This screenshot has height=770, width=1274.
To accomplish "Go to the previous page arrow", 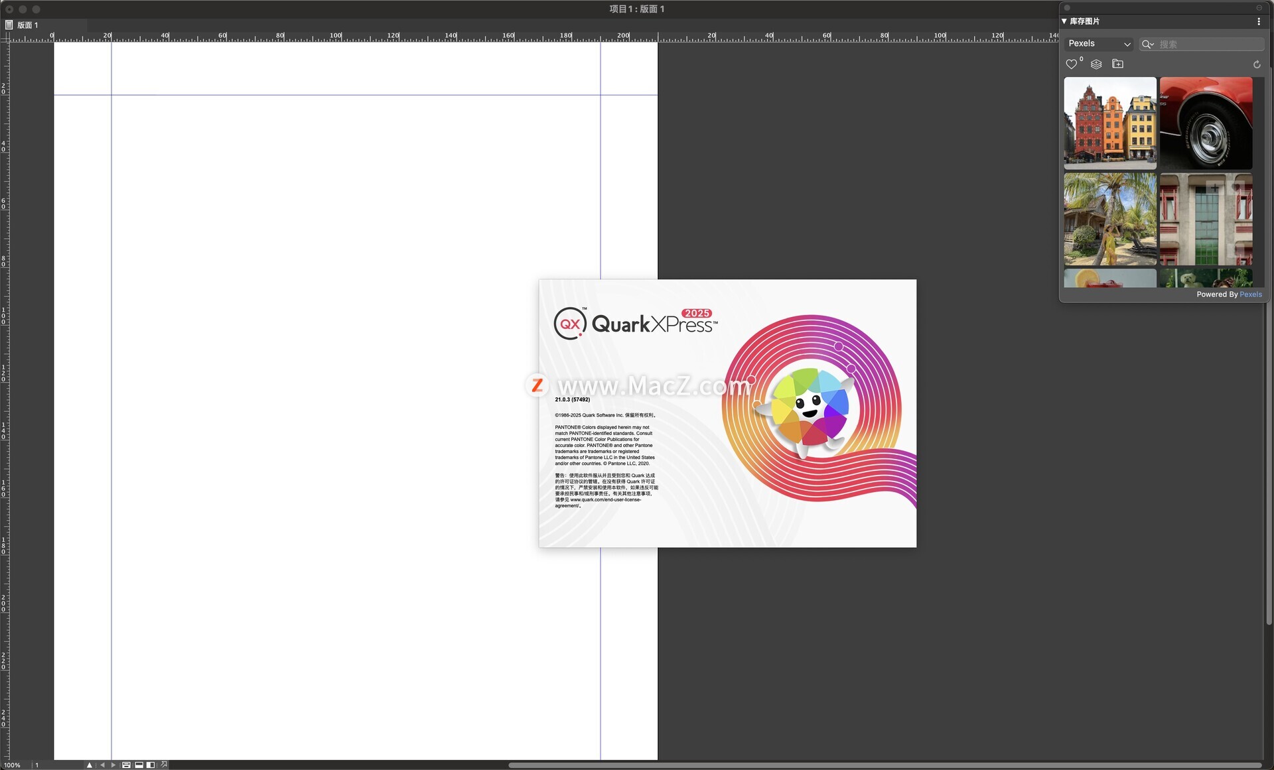I will tap(102, 765).
